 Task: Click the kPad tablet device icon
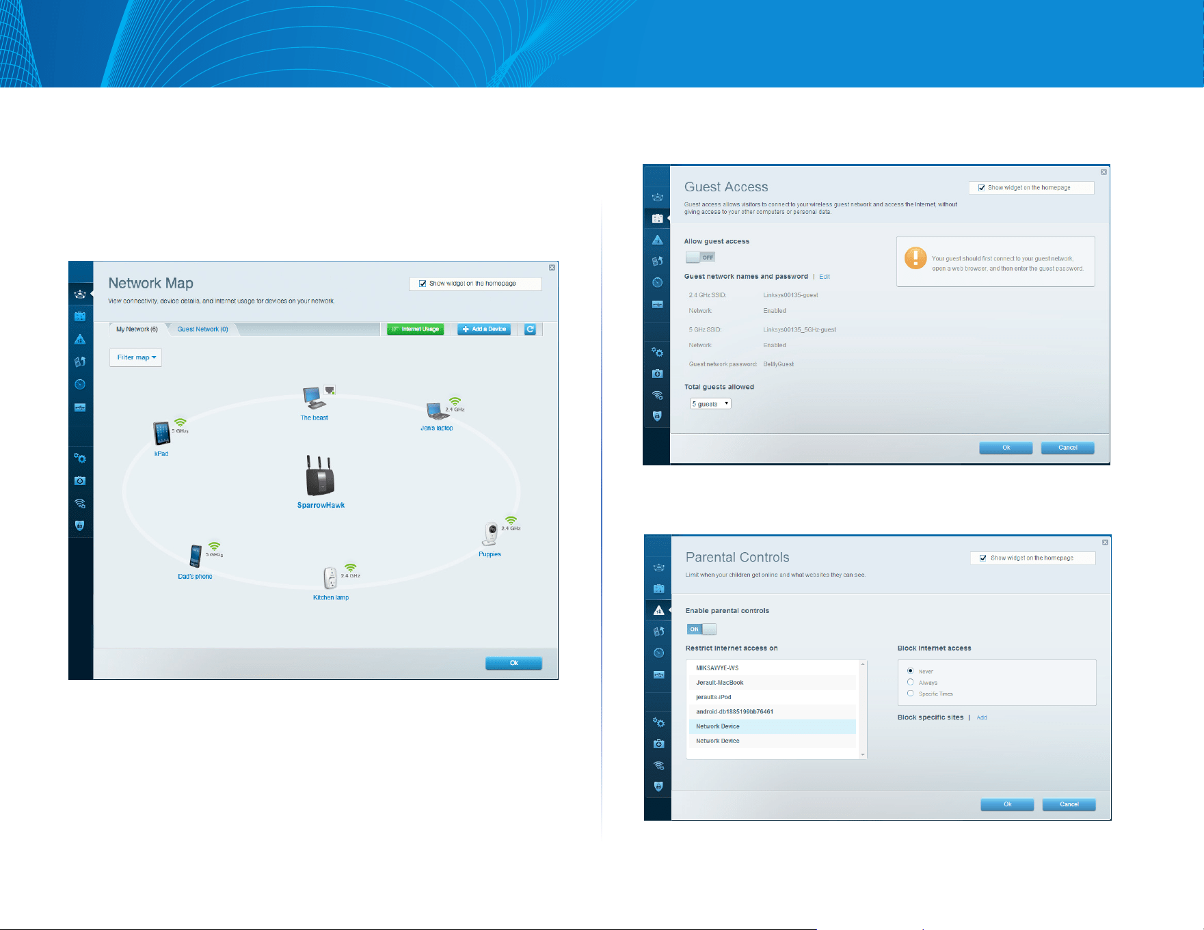tap(161, 434)
